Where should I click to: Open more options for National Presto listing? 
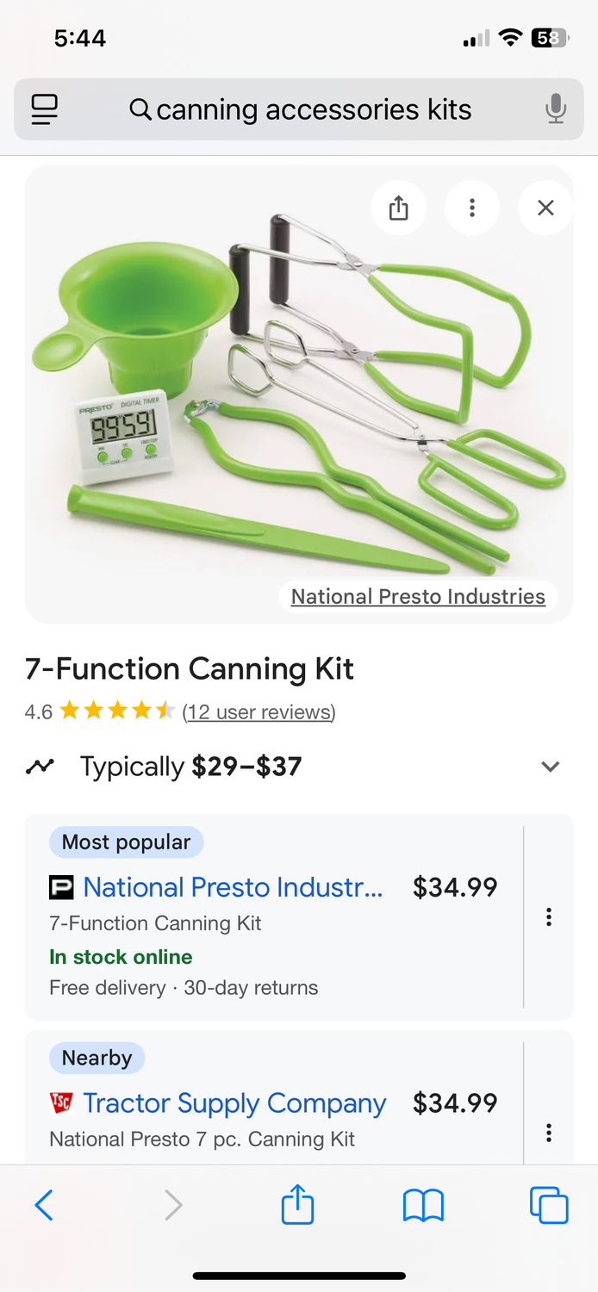pyautogui.click(x=548, y=917)
